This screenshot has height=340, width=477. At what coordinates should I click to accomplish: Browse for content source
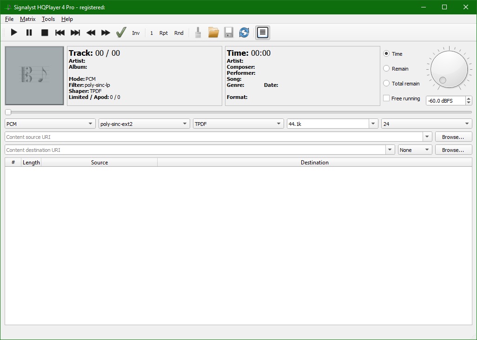pos(453,137)
